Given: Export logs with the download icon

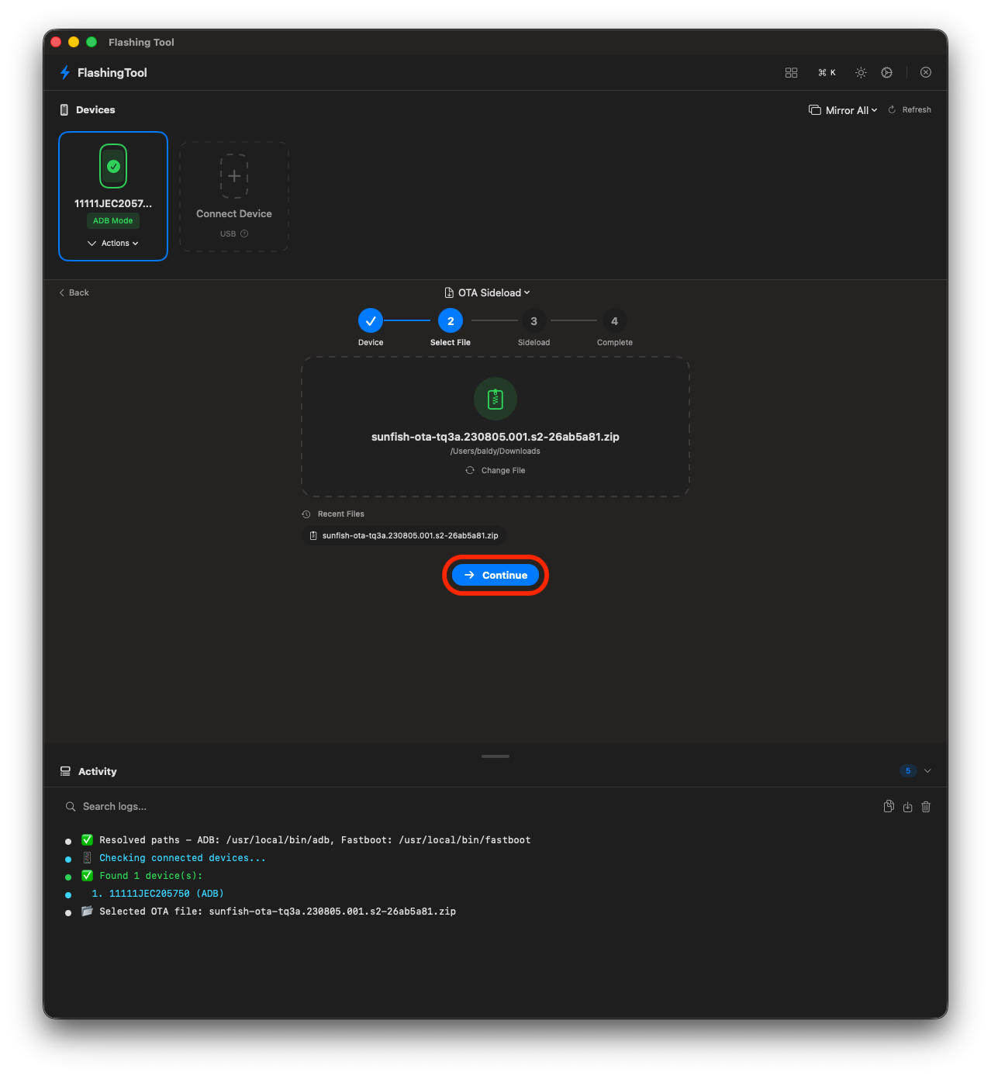Looking at the screenshot, I should (x=907, y=807).
